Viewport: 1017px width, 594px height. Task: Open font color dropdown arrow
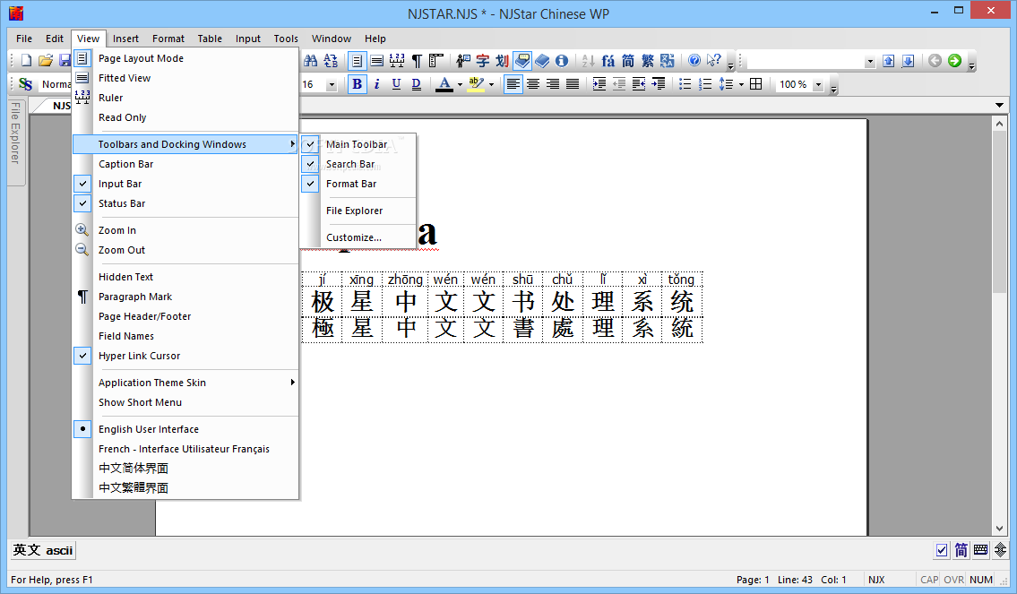pyautogui.click(x=459, y=84)
